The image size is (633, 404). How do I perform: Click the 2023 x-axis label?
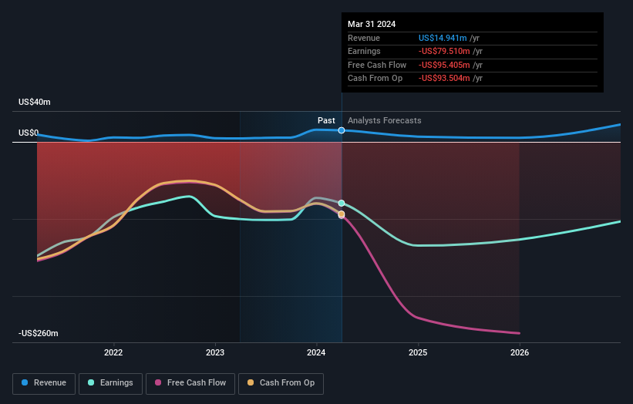click(x=215, y=353)
